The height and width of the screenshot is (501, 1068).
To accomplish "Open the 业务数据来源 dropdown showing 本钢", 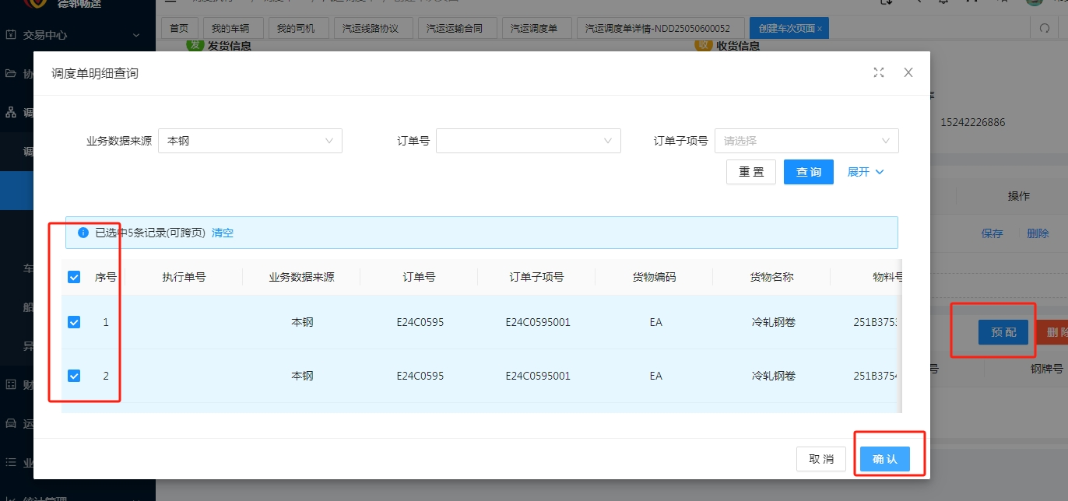I will [250, 141].
